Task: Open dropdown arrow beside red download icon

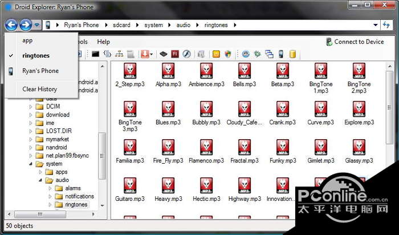Action: pos(152,54)
